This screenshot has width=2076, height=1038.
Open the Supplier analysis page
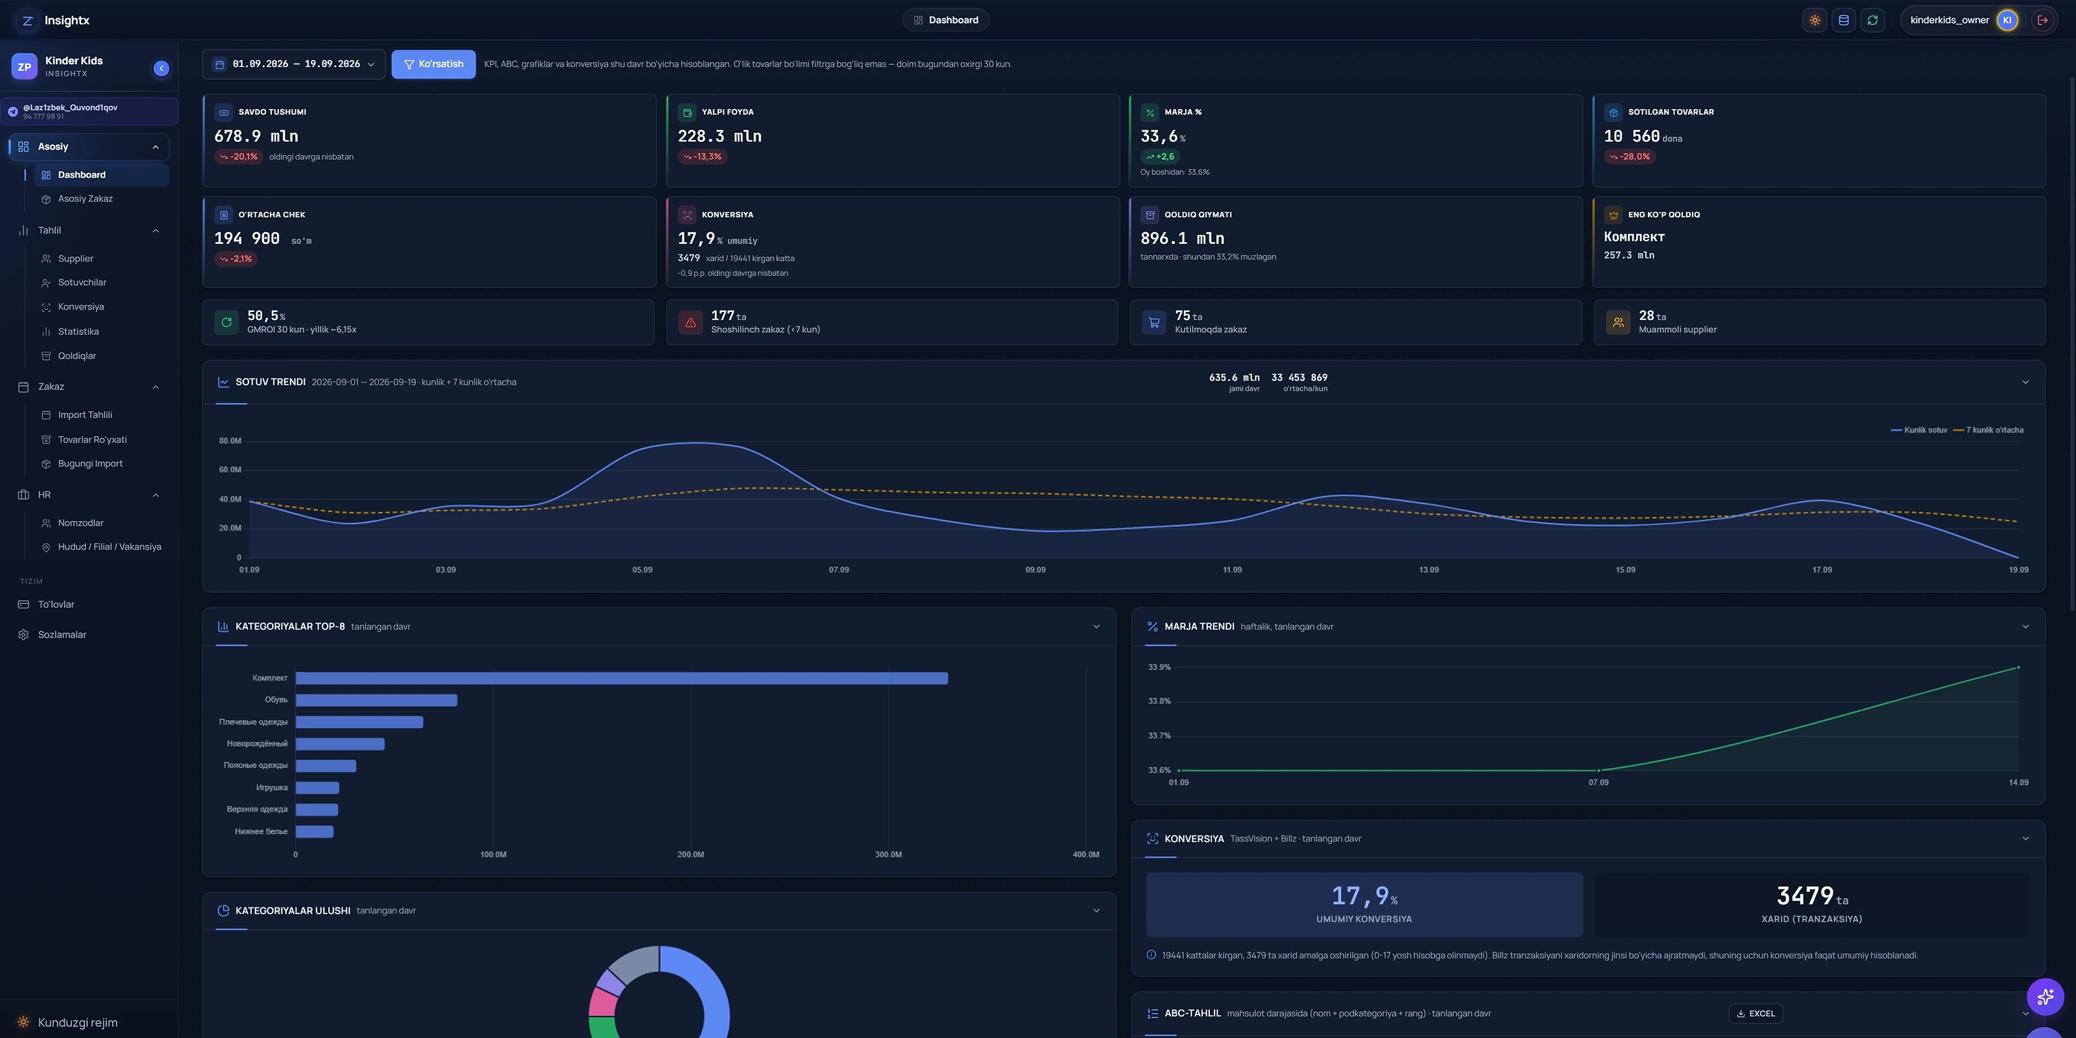point(101,259)
